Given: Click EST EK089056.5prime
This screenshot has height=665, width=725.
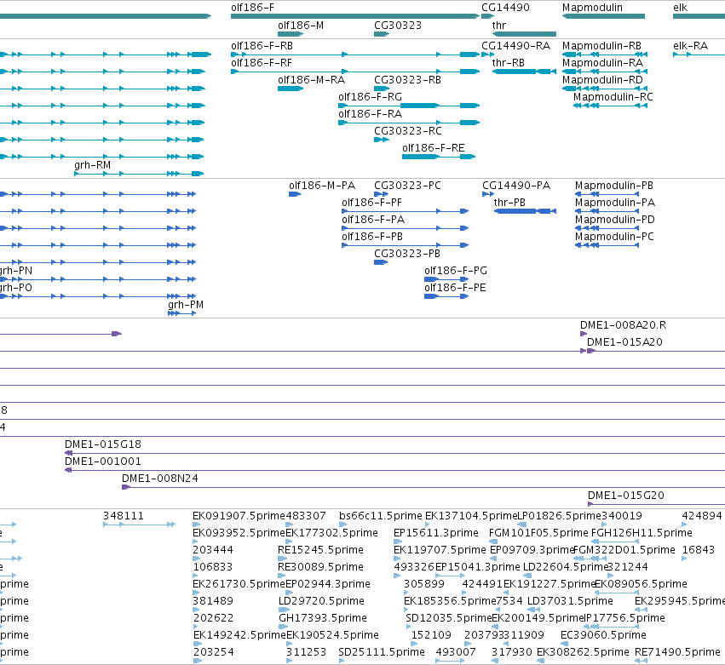Looking at the screenshot, I should pyautogui.click(x=616, y=593).
